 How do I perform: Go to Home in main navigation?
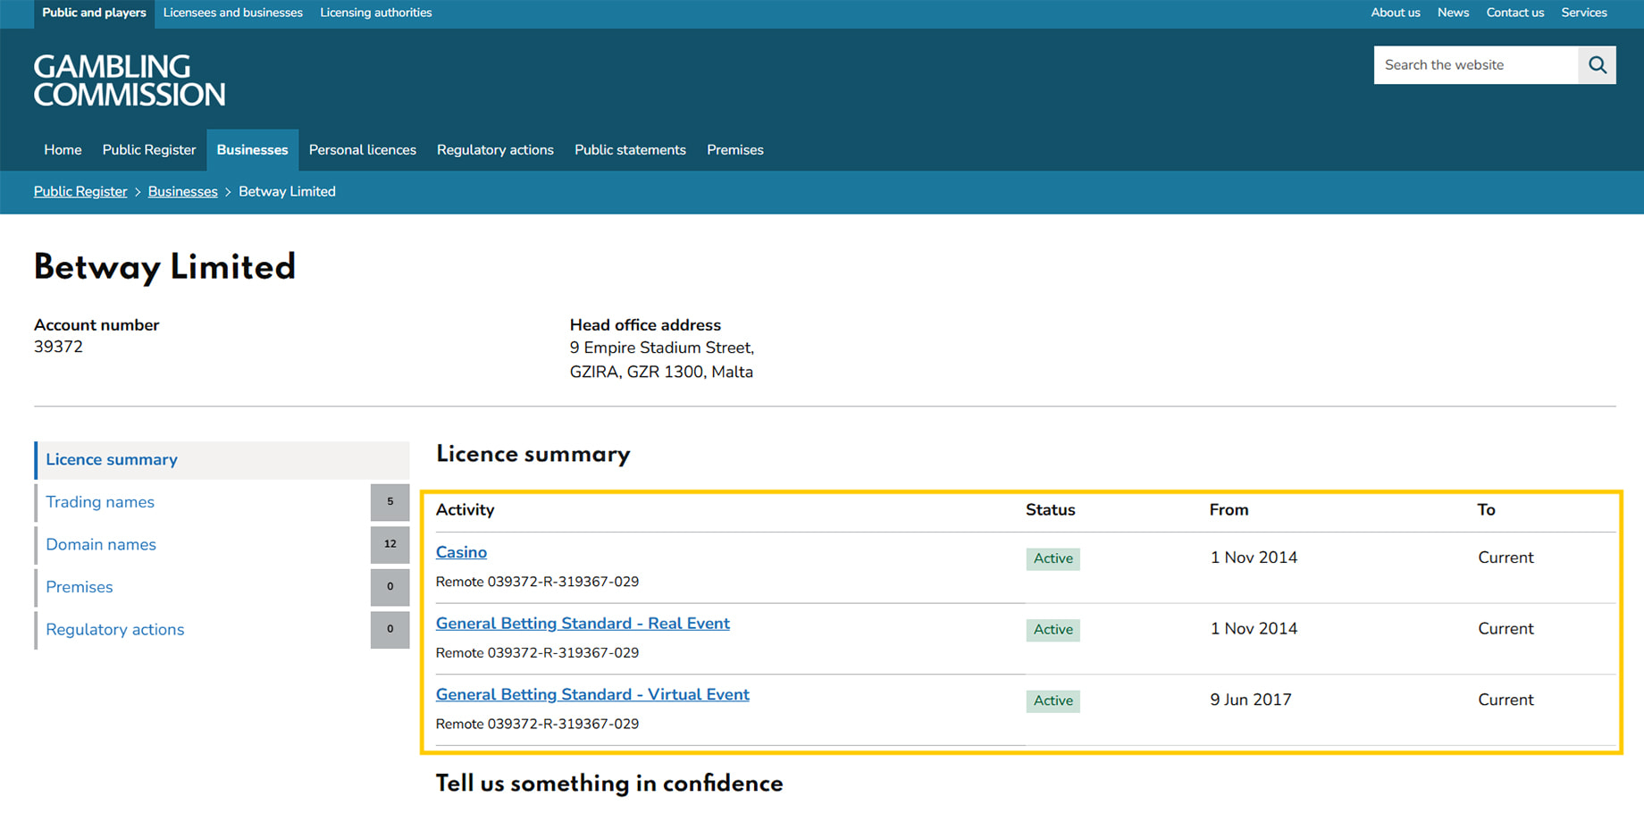point(63,150)
